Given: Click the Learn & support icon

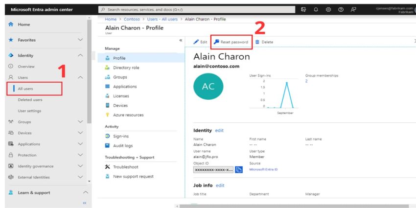Looking at the screenshot, I should 11,193.
